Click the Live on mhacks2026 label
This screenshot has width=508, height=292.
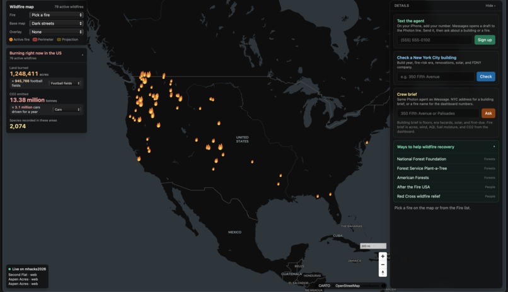click(29, 269)
